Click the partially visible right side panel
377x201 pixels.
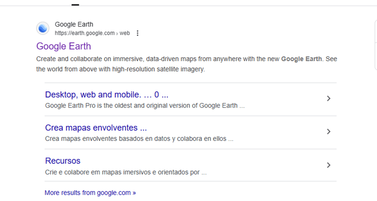coord(375,45)
